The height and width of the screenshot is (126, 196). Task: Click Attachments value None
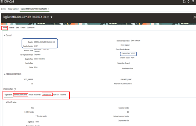[x=132, y=69]
